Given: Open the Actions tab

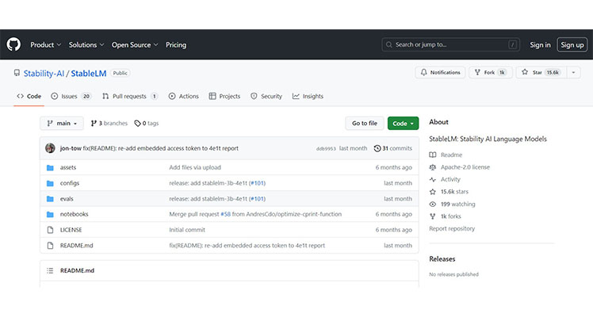Looking at the screenshot, I should (x=183, y=97).
